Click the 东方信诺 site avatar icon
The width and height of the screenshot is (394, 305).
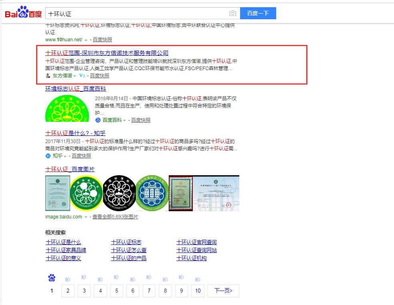pyautogui.click(x=48, y=75)
